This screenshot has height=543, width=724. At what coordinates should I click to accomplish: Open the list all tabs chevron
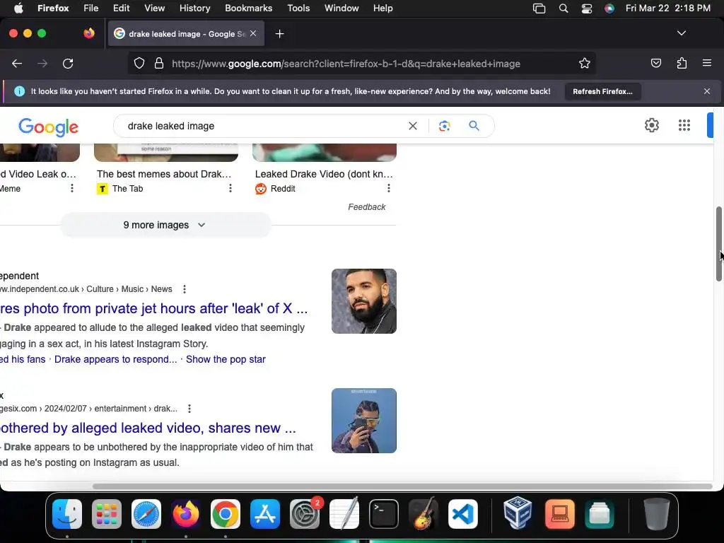(x=681, y=33)
